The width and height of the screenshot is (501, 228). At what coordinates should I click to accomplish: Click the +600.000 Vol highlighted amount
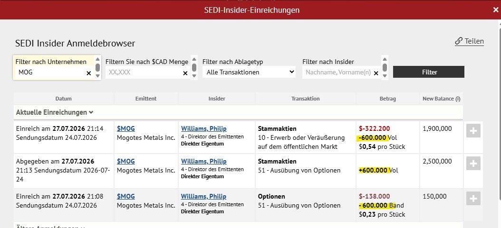[378, 170]
